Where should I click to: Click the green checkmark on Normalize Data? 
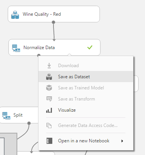coord(90,47)
